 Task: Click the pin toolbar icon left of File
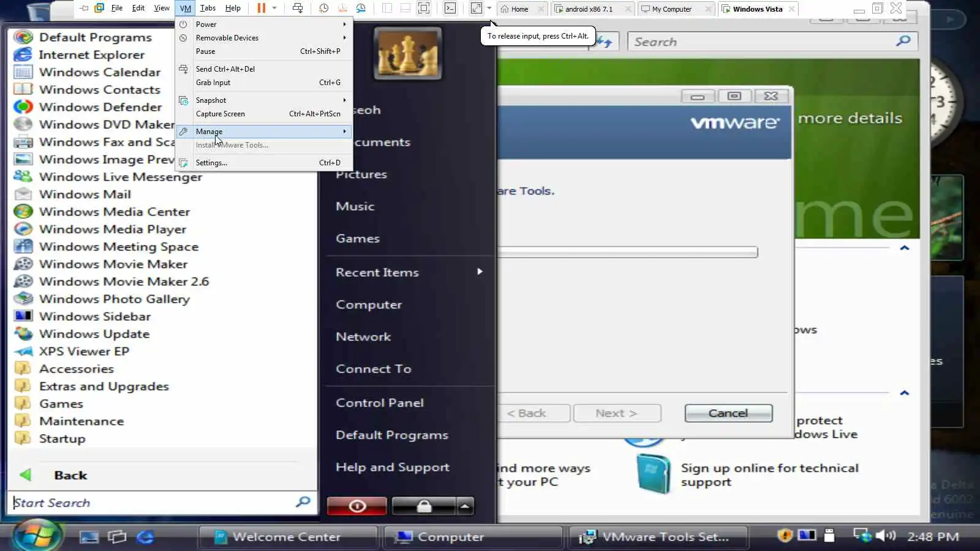[84, 8]
